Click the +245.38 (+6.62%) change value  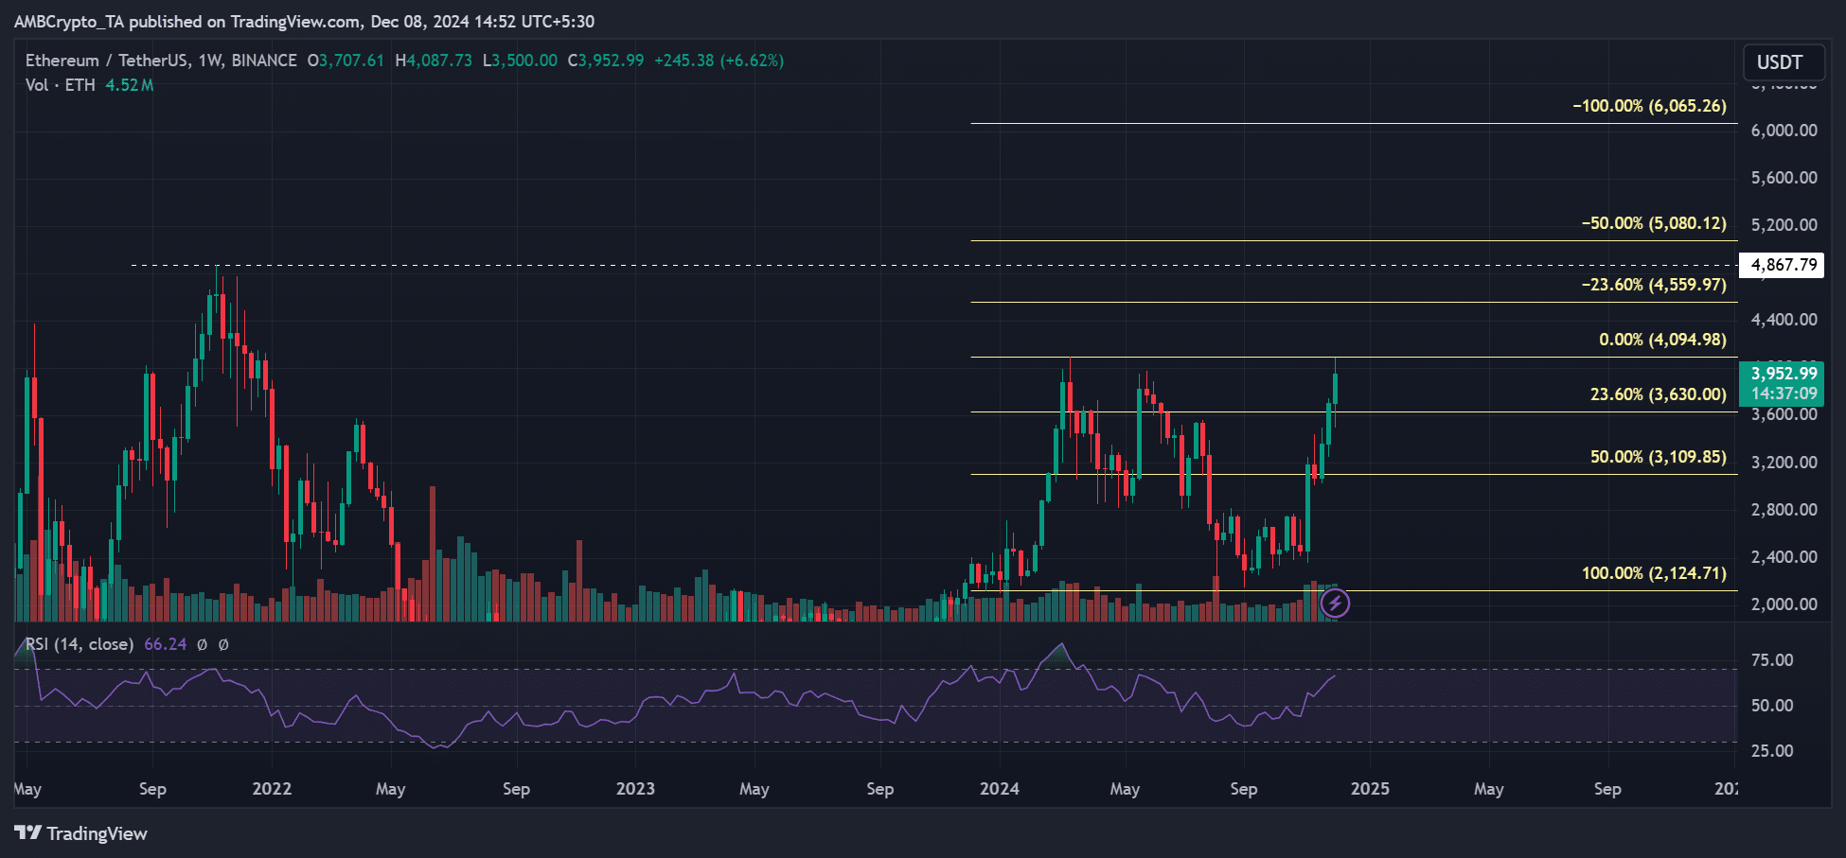(x=719, y=61)
